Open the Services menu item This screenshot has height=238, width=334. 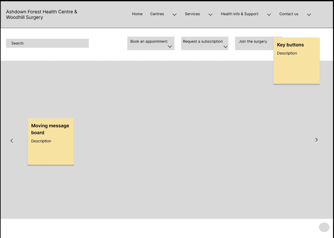point(192,14)
